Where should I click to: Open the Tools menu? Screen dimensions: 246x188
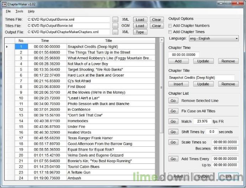(19, 11)
